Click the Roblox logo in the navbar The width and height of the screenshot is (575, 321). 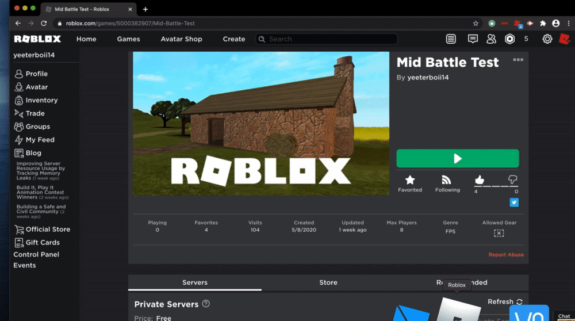pyautogui.click(x=37, y=39)
